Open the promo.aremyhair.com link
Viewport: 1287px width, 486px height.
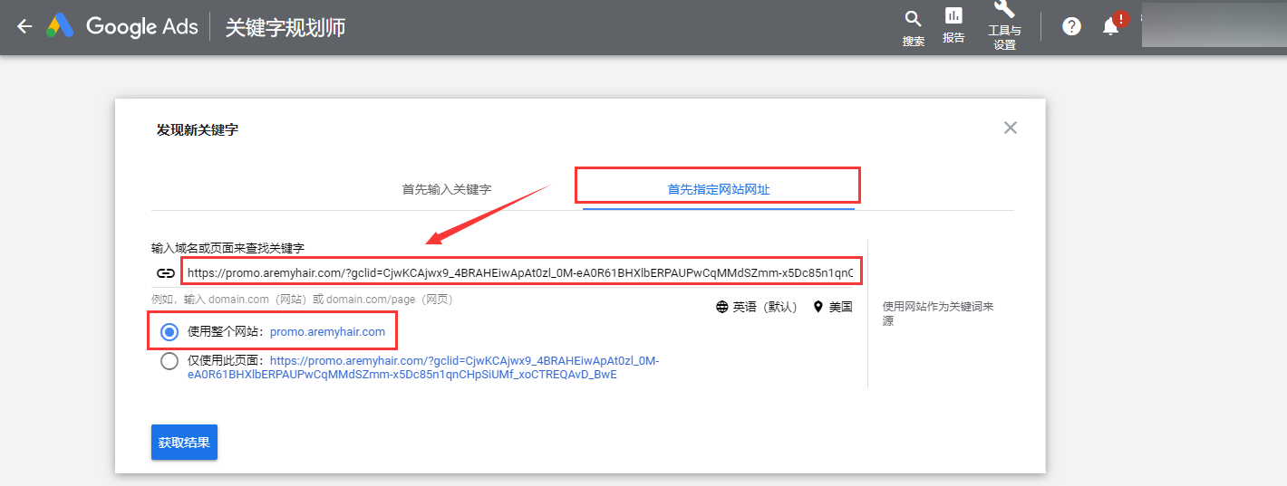327,332
